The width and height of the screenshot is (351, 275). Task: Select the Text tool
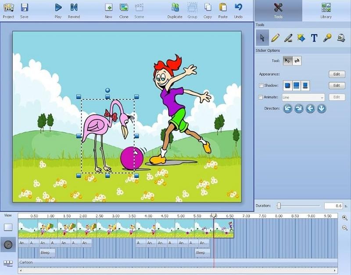point(314,38)
